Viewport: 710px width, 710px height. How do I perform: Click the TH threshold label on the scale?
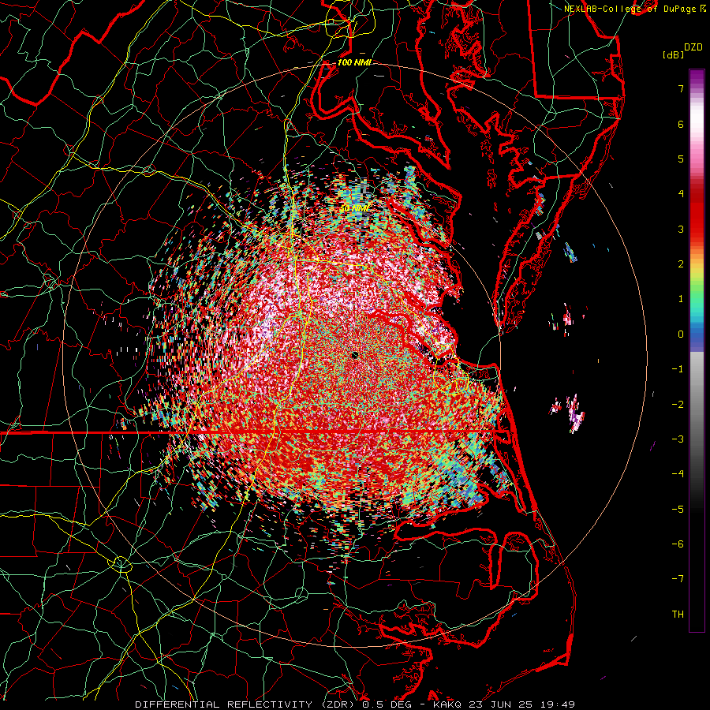(x=678, y=614)
